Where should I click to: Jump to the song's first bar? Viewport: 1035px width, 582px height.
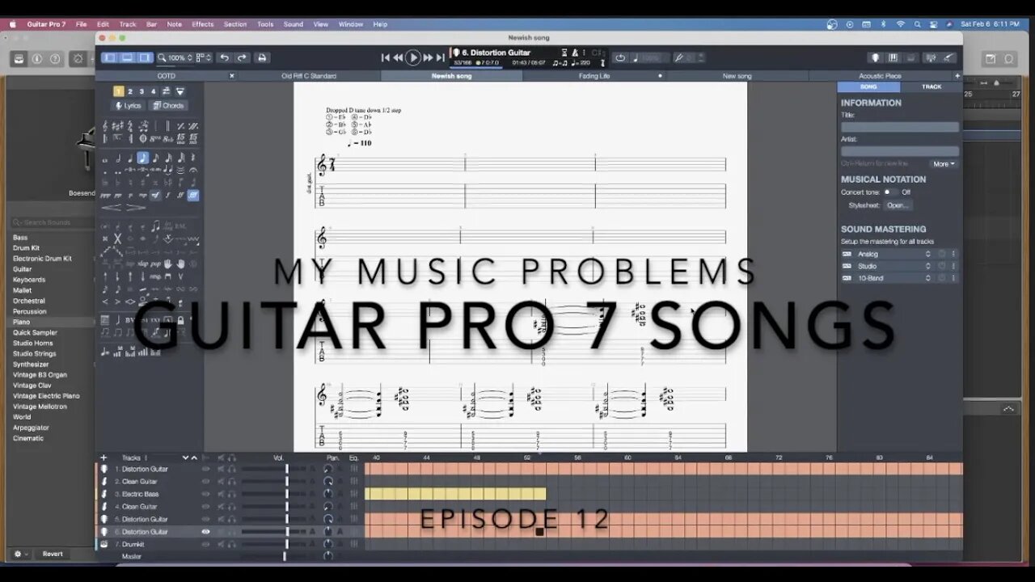386,57
